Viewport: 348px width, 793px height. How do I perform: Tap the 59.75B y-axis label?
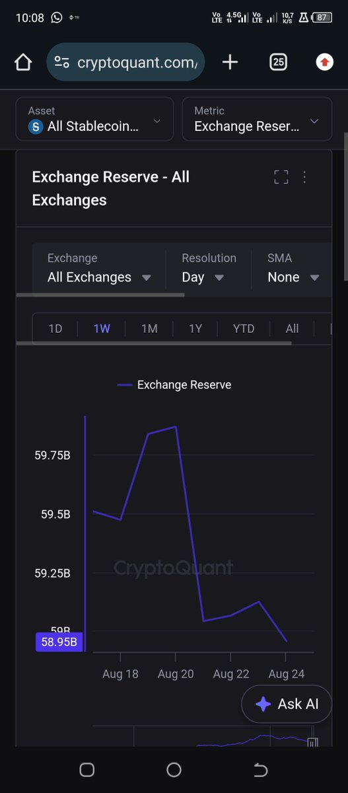pos(53,455)
